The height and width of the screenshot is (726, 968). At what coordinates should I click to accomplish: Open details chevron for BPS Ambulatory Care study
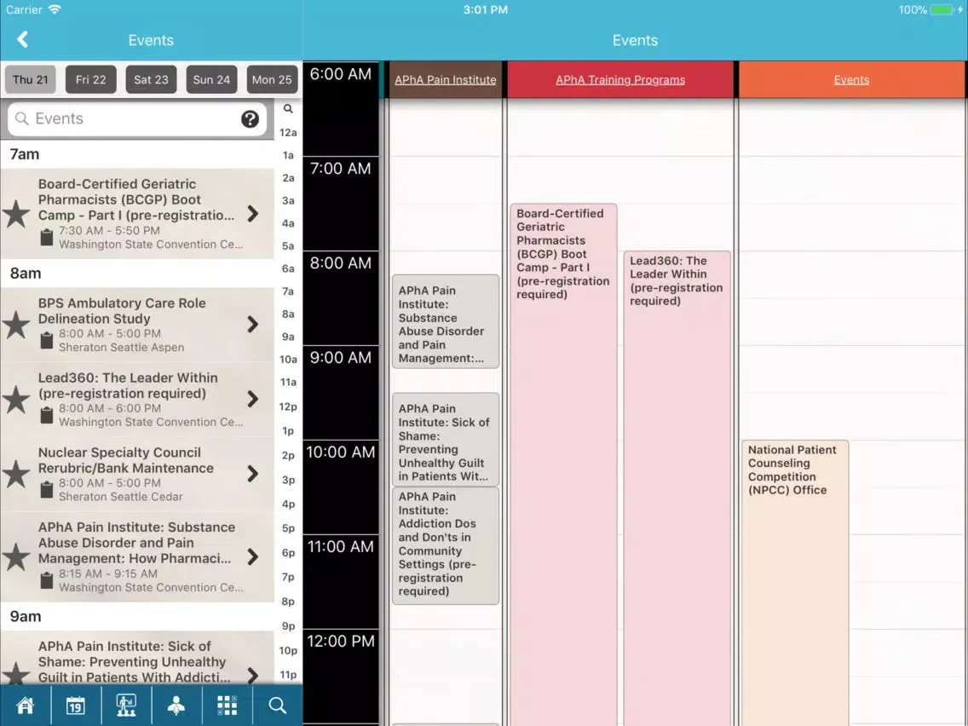tap(252, 324)
